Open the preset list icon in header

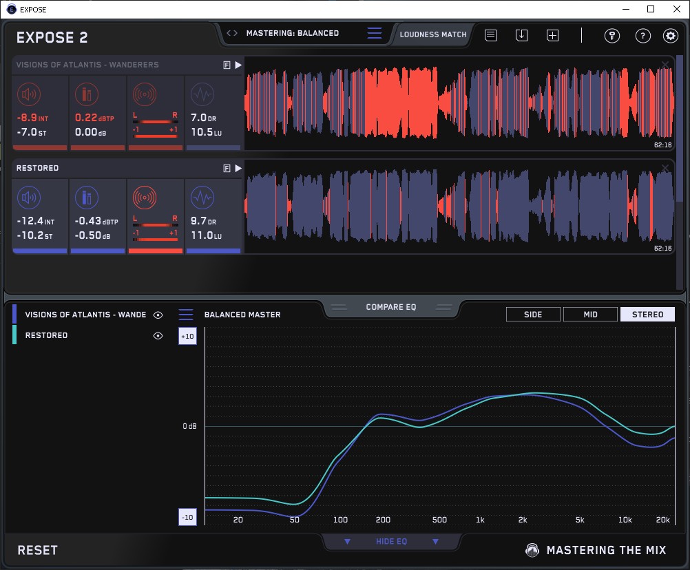[490, 35]
